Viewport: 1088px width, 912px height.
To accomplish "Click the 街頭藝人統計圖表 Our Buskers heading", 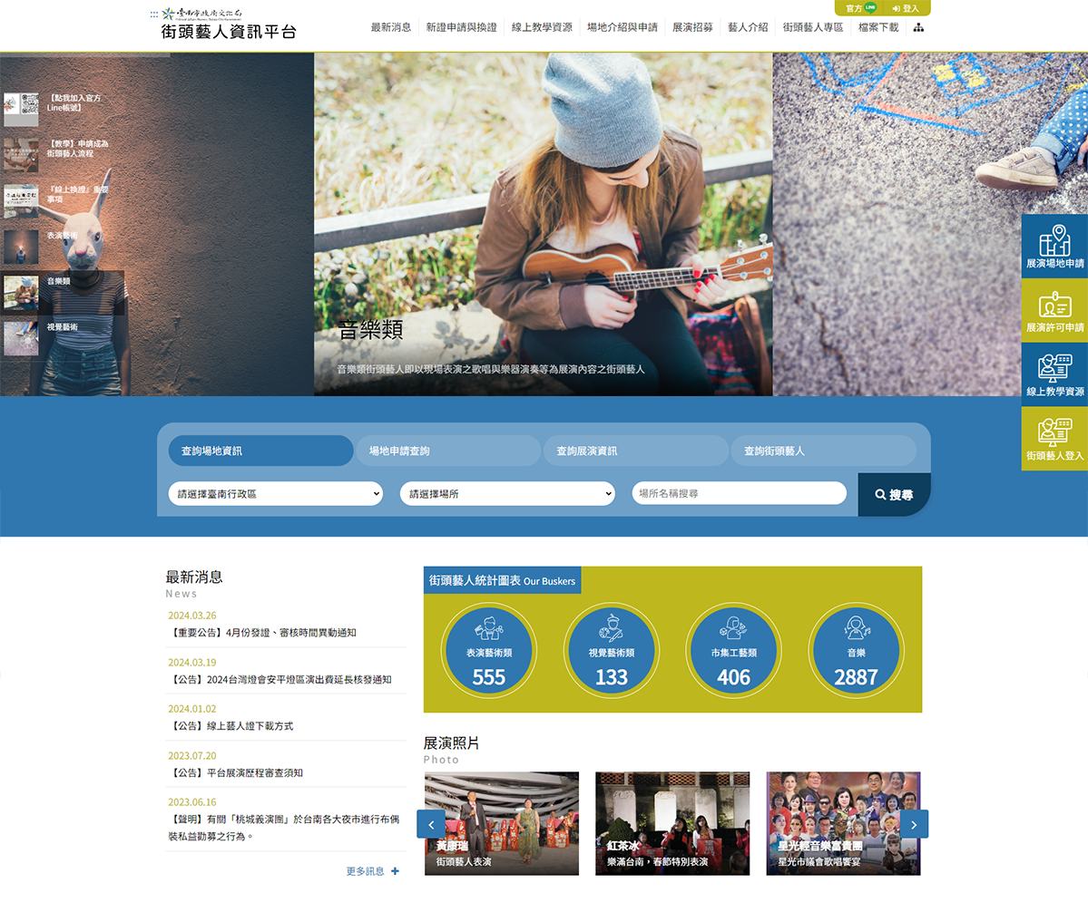I will coord(503,581).
